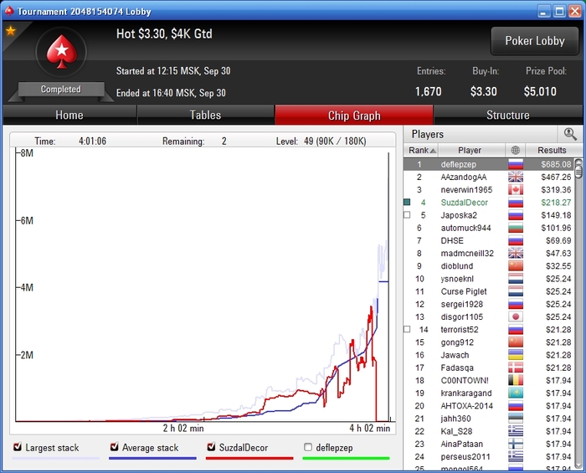The height and width of the screenshot is (473, 586).
Task: Click the Kazakh flag beside krankaragand
Action: [516, 393]
